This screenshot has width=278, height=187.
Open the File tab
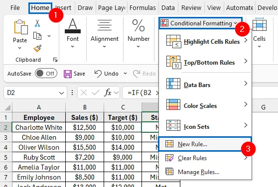coord(15,8)
